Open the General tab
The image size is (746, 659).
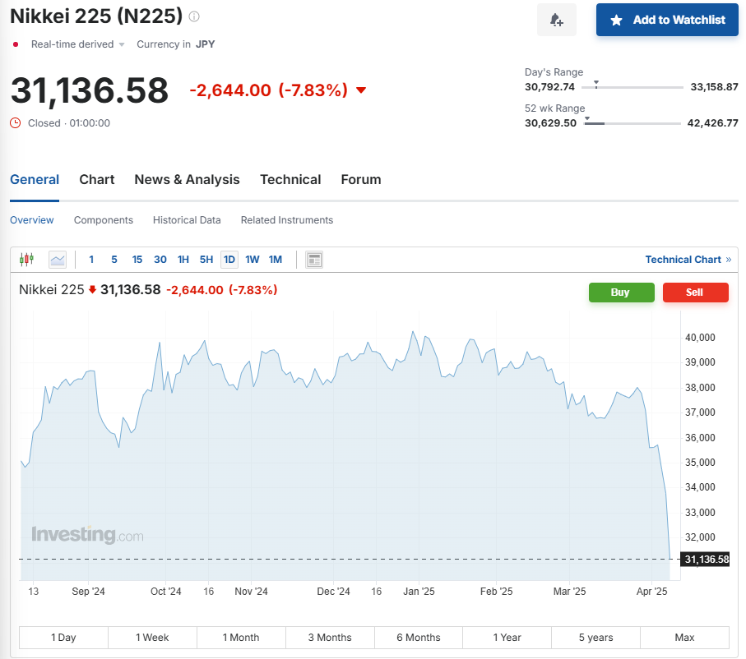coord(35,180)
